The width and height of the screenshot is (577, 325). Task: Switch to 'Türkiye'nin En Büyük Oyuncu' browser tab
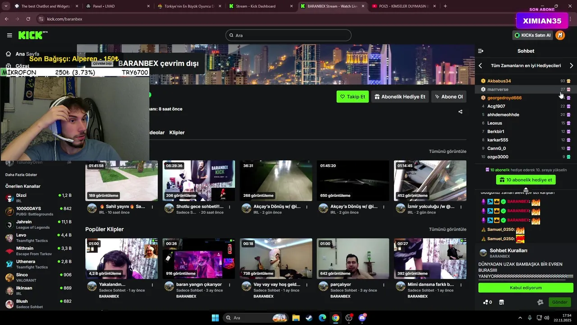click(189, 6)
